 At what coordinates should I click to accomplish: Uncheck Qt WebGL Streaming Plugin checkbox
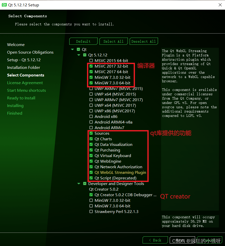pos(91,172)
